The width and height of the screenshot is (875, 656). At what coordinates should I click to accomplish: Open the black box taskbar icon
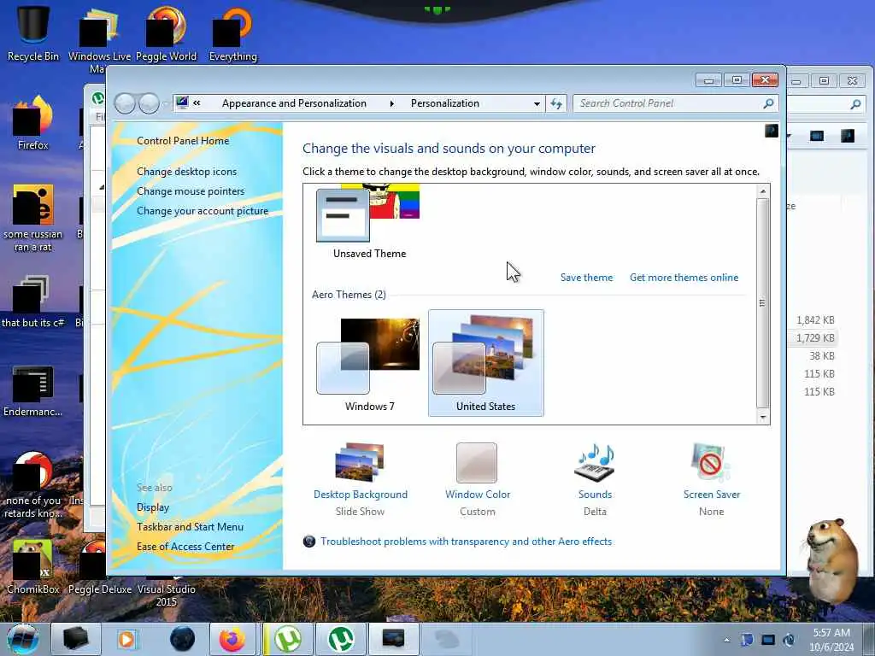coord(76,639)
